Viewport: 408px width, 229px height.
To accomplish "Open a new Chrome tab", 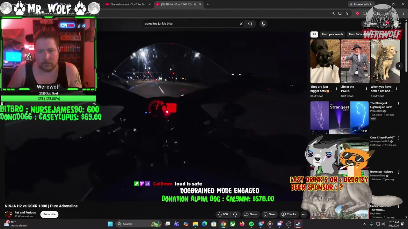I will (x=208, y=4).
